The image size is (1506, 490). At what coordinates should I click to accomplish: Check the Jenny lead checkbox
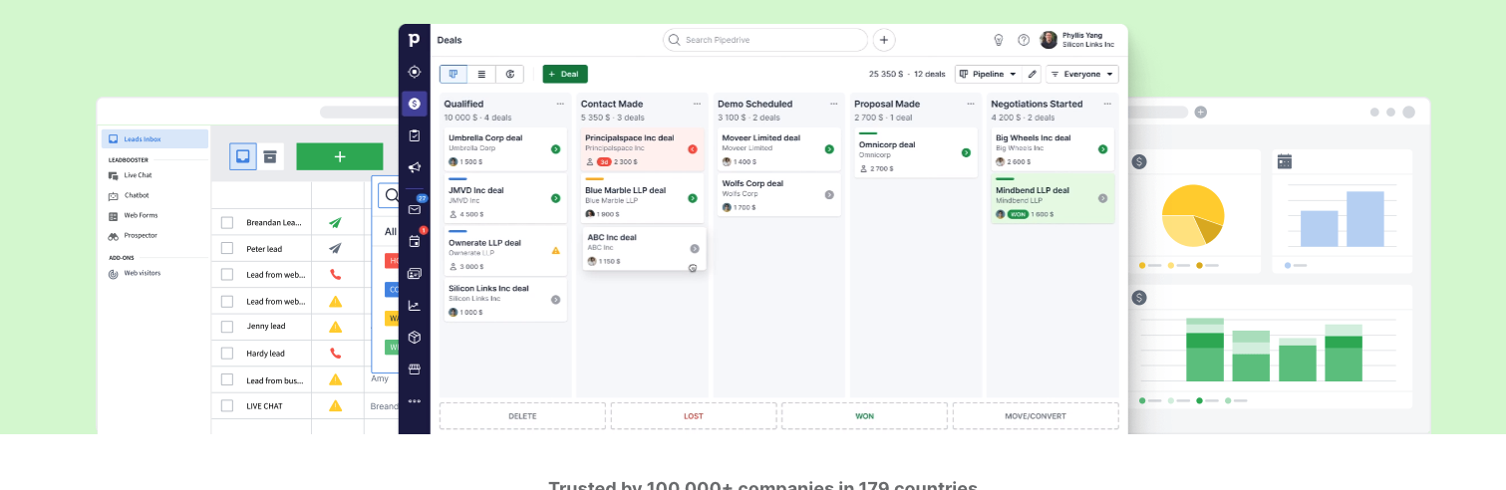pyautogui.click(x=226, y=327)
